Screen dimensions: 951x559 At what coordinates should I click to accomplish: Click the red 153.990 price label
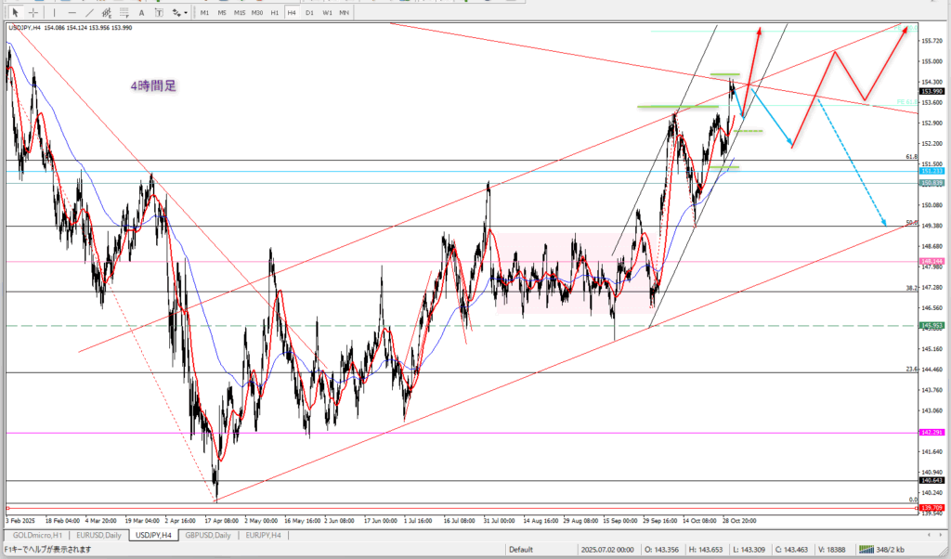click(931, 91)
